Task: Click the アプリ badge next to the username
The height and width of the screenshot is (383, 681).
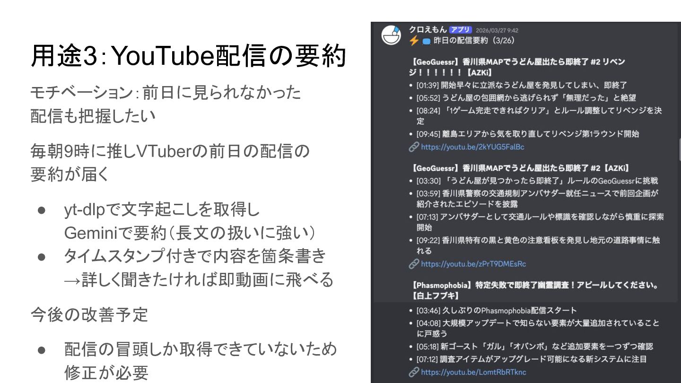Action: tap(460, 30)
